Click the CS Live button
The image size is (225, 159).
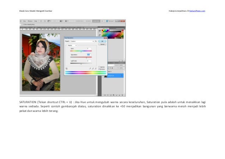[110, 21]
